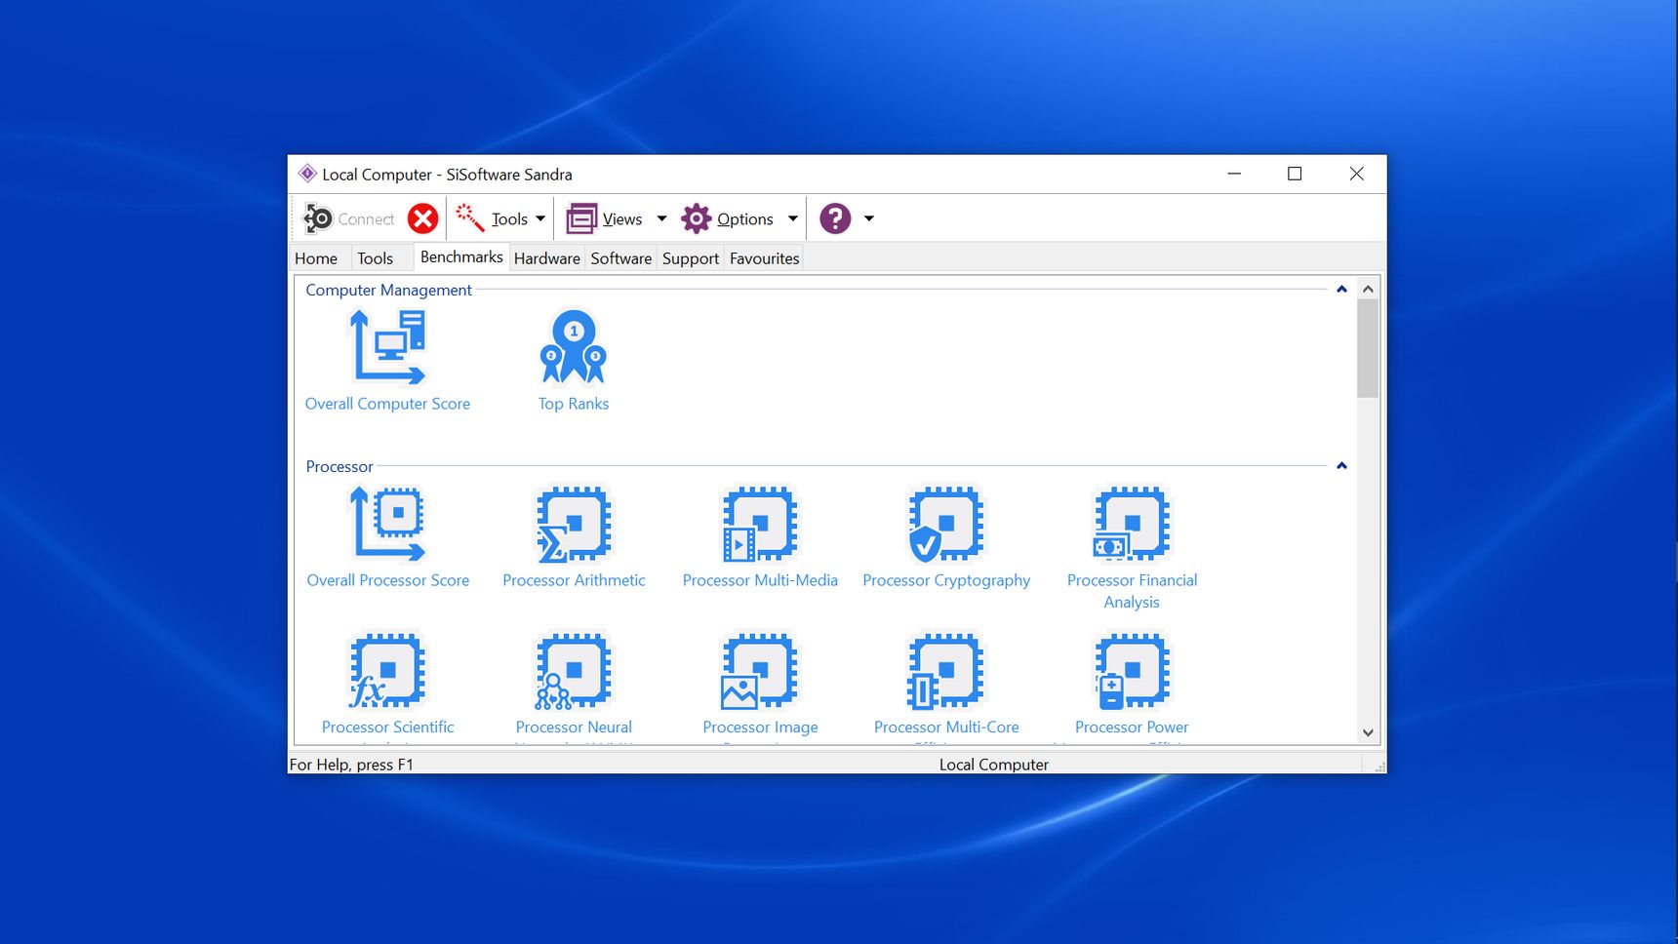Switch to the Hardware tab

546,258
